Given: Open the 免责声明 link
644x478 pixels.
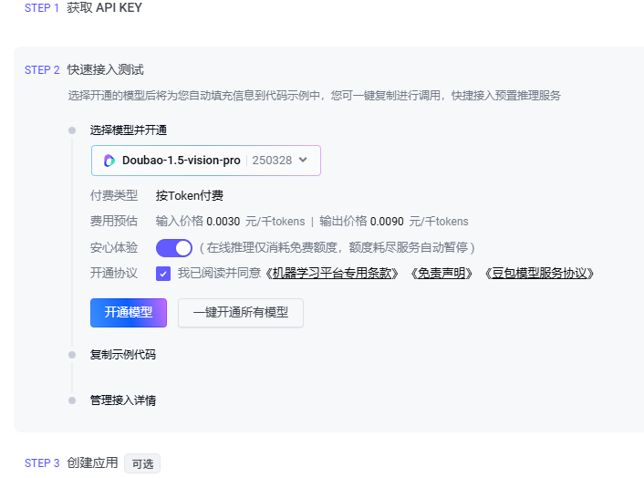Looking at the screenshot, I should click(x=441, y=274).
